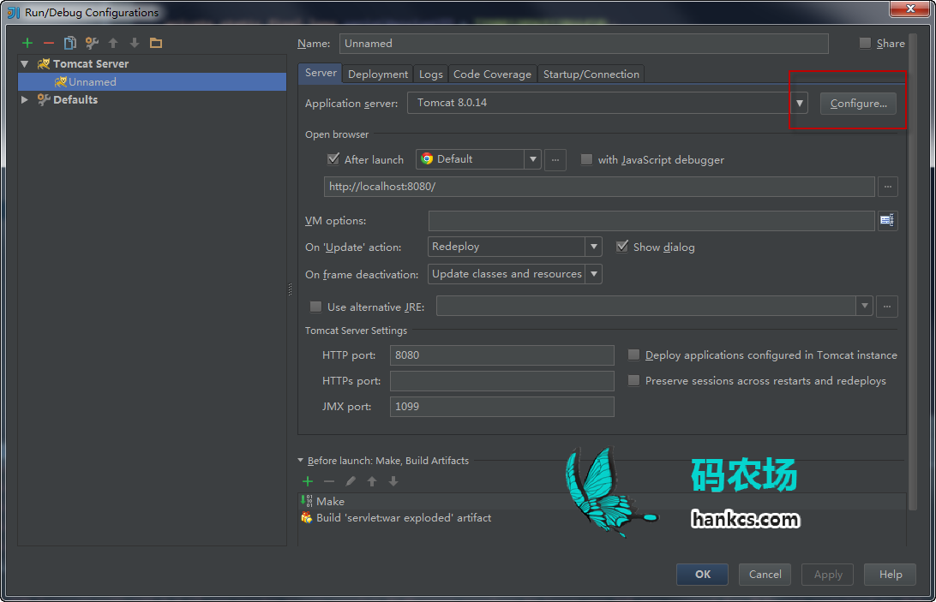
Task: Toggle After launch checkbox
Action: (x=333, y=159)
